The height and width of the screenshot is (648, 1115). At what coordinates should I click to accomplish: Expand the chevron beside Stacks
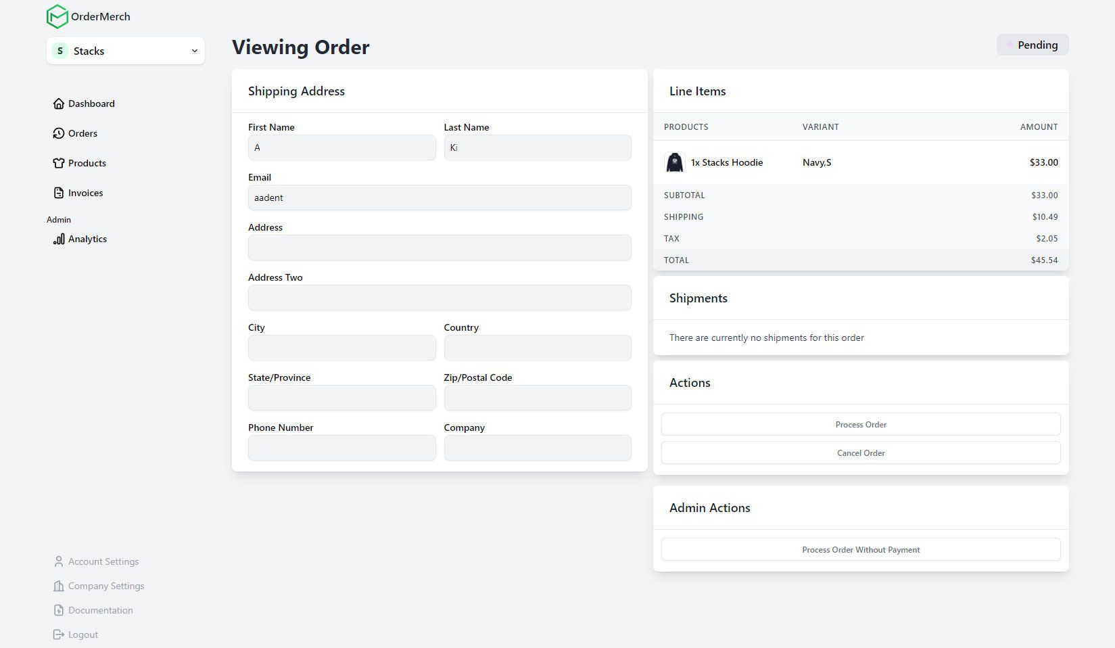[194, 51]
